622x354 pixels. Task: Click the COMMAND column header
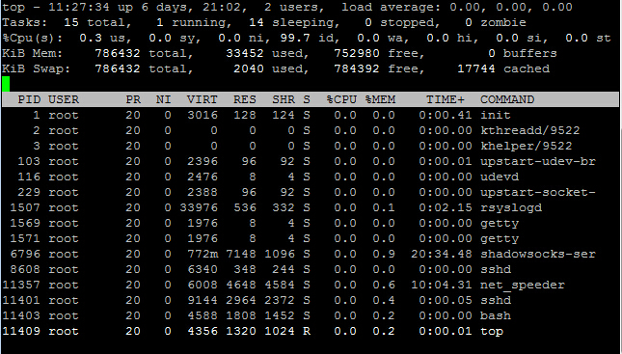(x=507, y=99)
